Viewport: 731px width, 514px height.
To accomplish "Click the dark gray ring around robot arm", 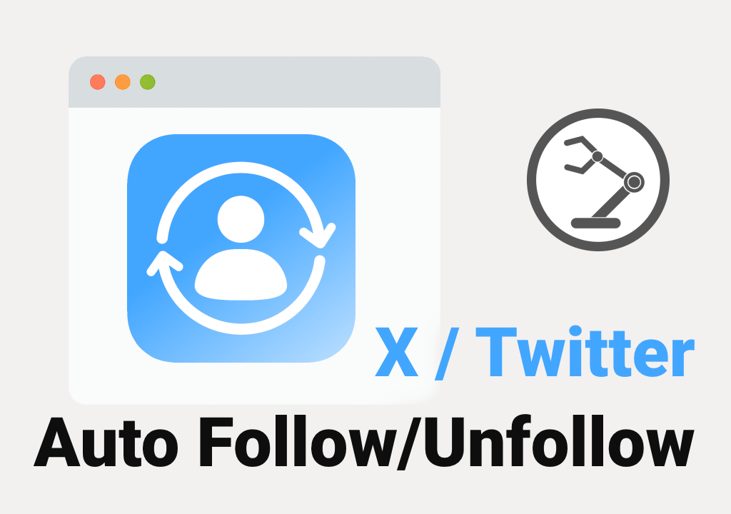I will tap(598, 180).
